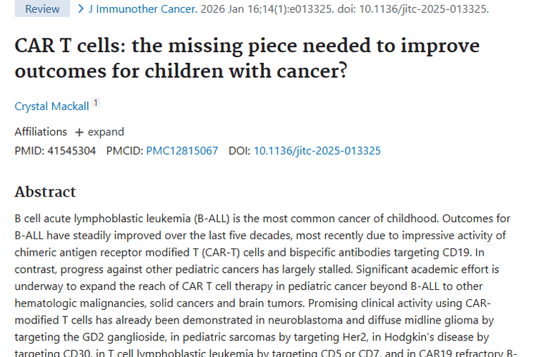This screenshot has height=357, width=536.
Task: Click the Affiliations label
Action: click(x=41, y=132)
